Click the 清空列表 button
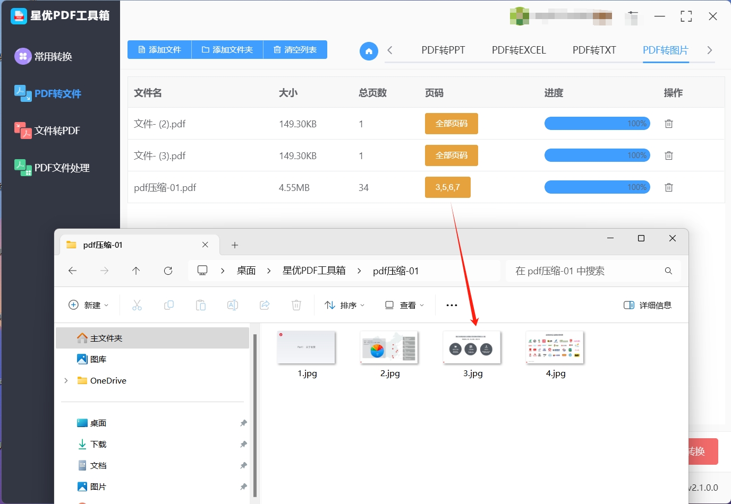This screenshot has height=504, width=731. pyautogui.click(x=295, y=49)
